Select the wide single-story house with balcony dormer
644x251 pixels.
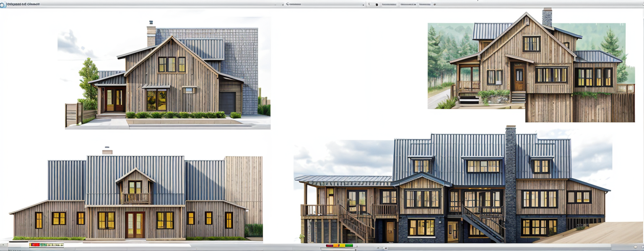[134, 197]
